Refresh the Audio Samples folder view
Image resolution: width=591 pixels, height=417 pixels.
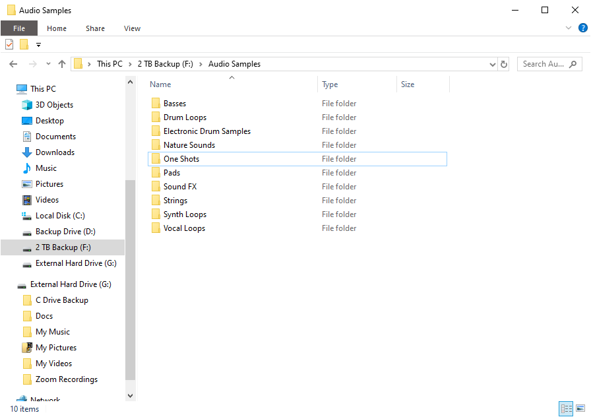point(503,64)
